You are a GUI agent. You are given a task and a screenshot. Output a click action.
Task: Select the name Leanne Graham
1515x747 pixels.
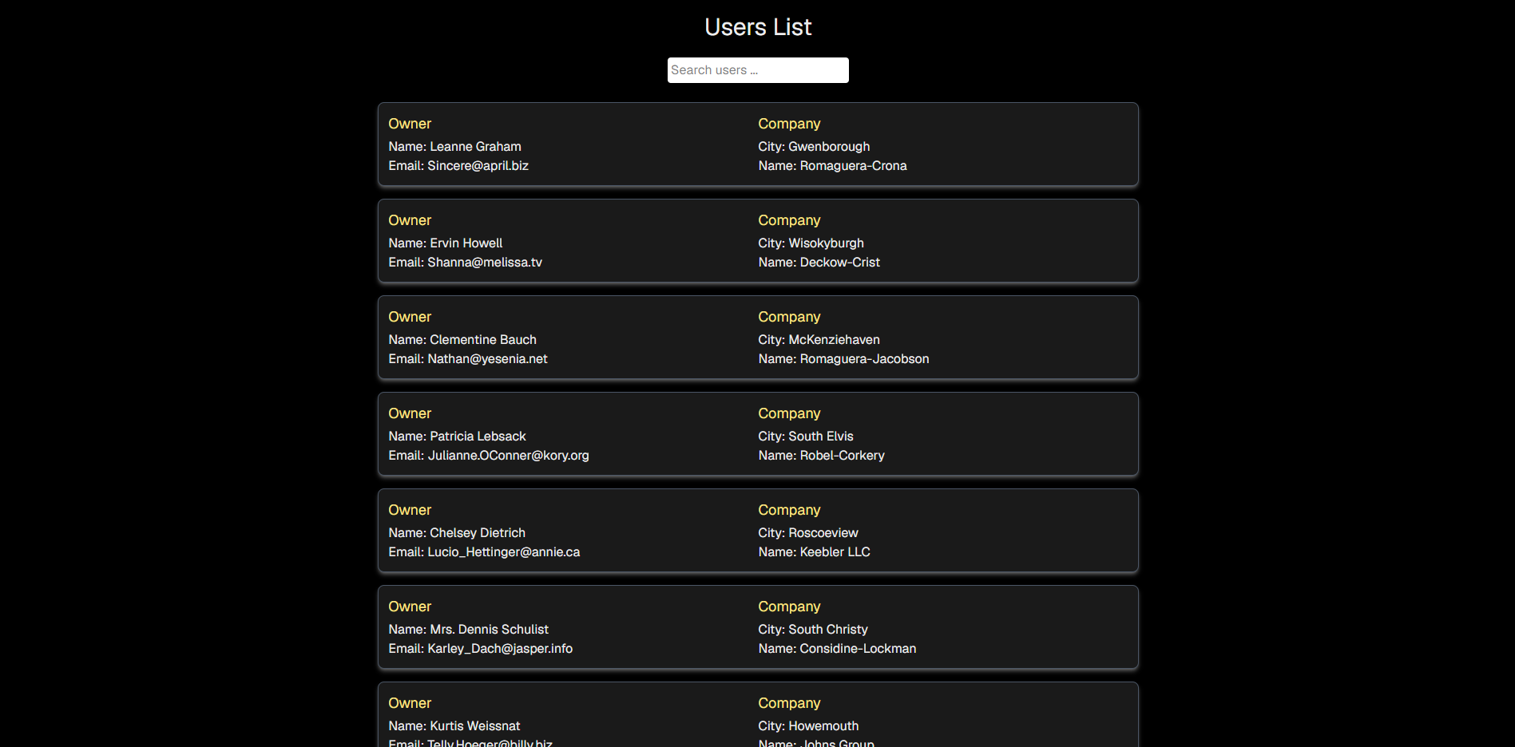(475, 147)
